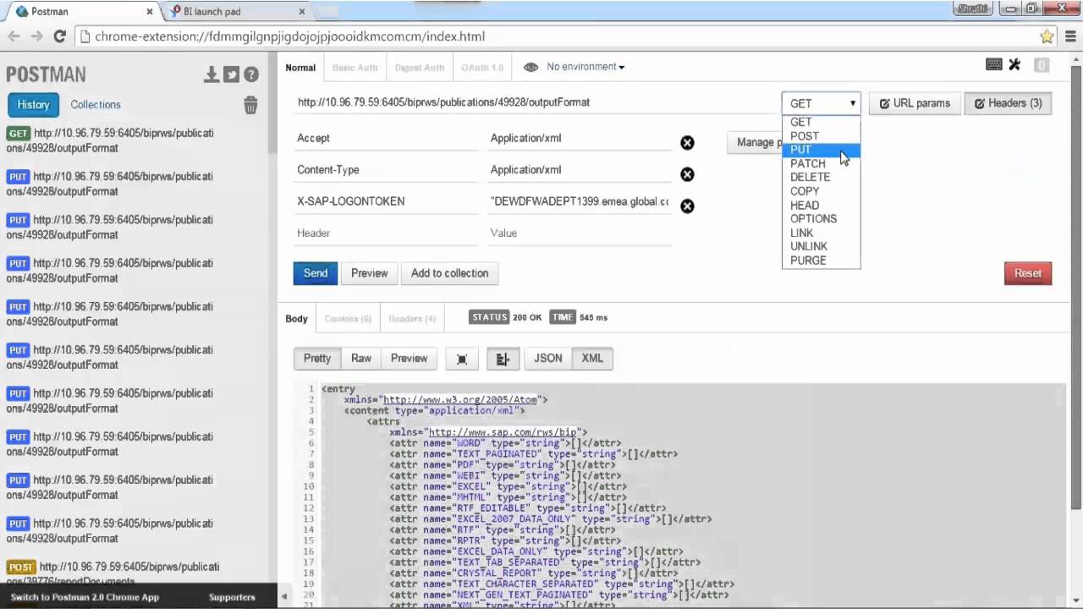Bookmark this page with the star icon

tap(1047, 36)
